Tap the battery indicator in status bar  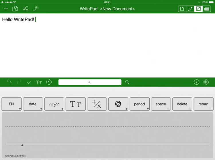point(211,2)
